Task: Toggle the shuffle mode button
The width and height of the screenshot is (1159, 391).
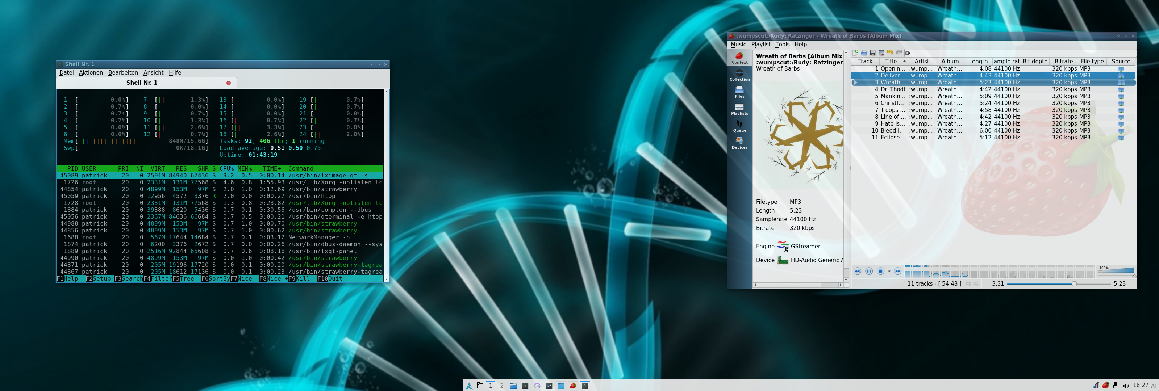Action: click(x=976, y=283)
